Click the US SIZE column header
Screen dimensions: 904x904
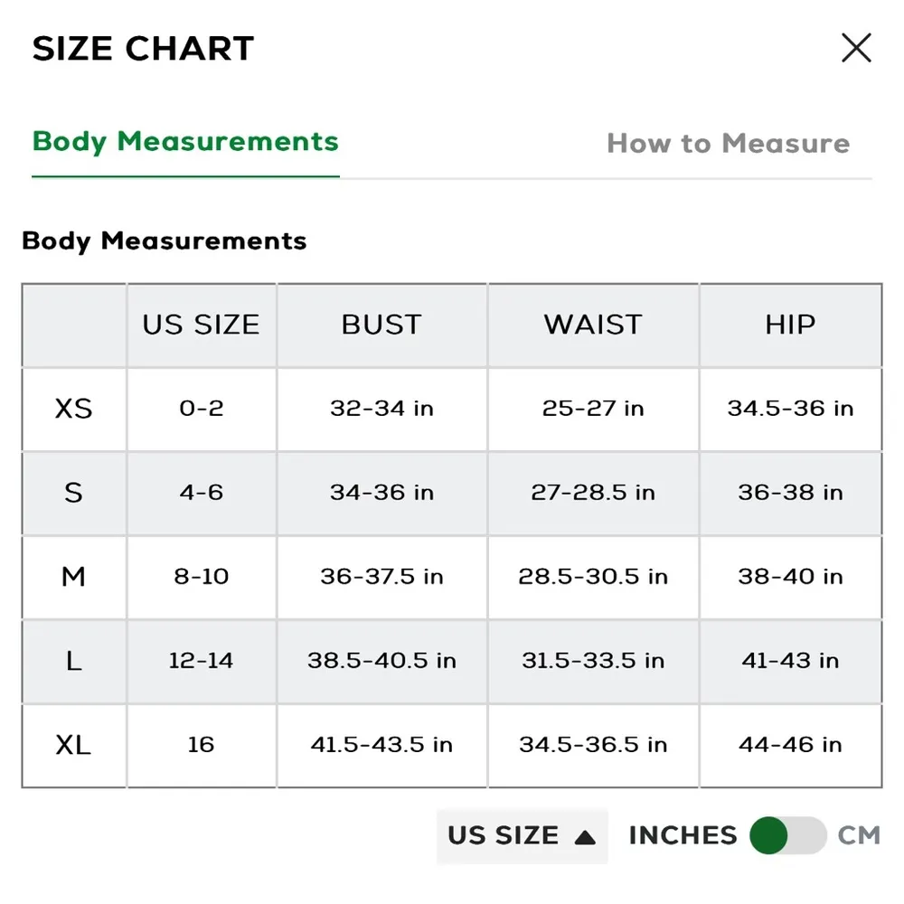pyautogui.click(x=201, y=325)
